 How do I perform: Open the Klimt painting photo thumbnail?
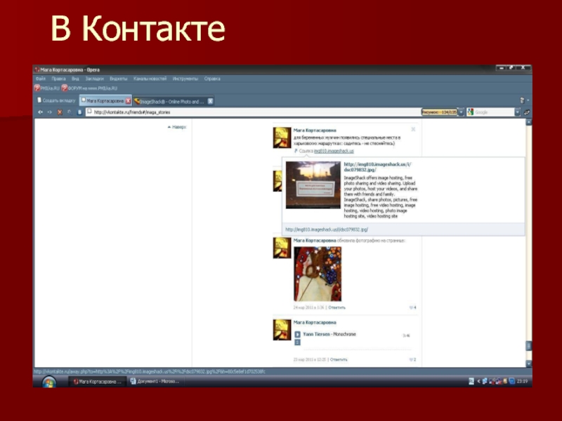pos(318,274)
